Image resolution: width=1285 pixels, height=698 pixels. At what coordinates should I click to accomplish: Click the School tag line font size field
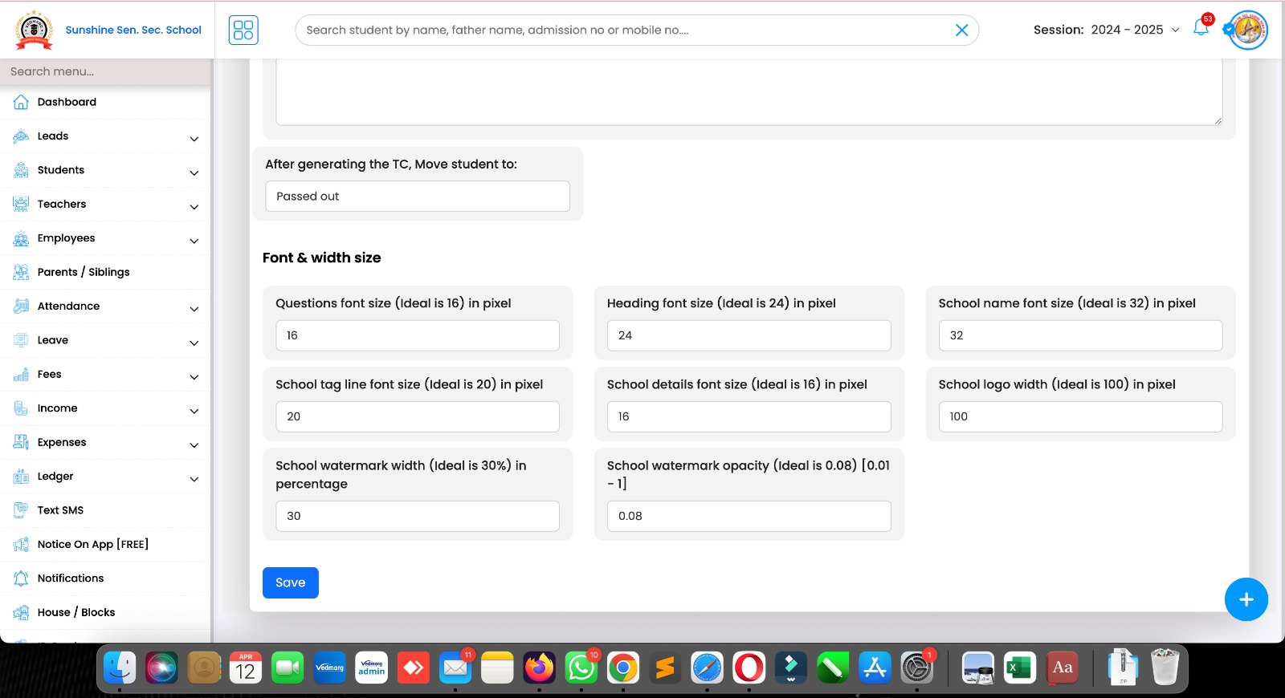[x=418, y=416]
